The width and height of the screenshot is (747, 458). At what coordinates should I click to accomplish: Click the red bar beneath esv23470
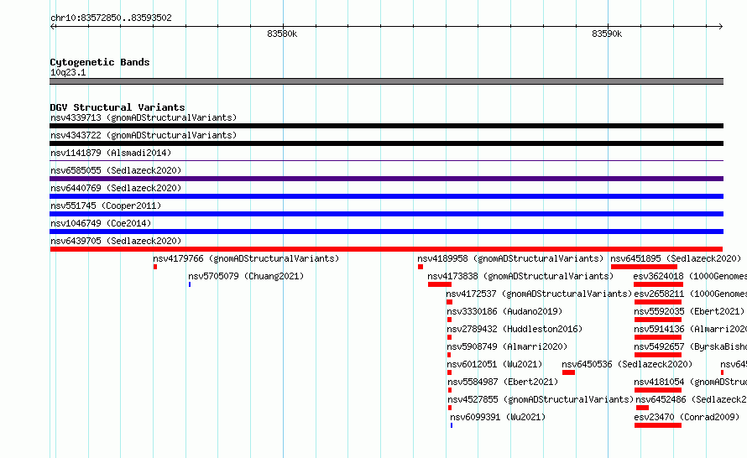(658, 425)
